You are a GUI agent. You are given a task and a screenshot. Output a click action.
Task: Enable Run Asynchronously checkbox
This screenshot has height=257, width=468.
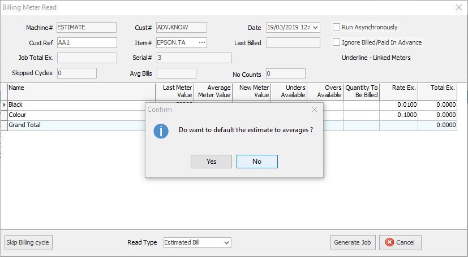point(336,27)
